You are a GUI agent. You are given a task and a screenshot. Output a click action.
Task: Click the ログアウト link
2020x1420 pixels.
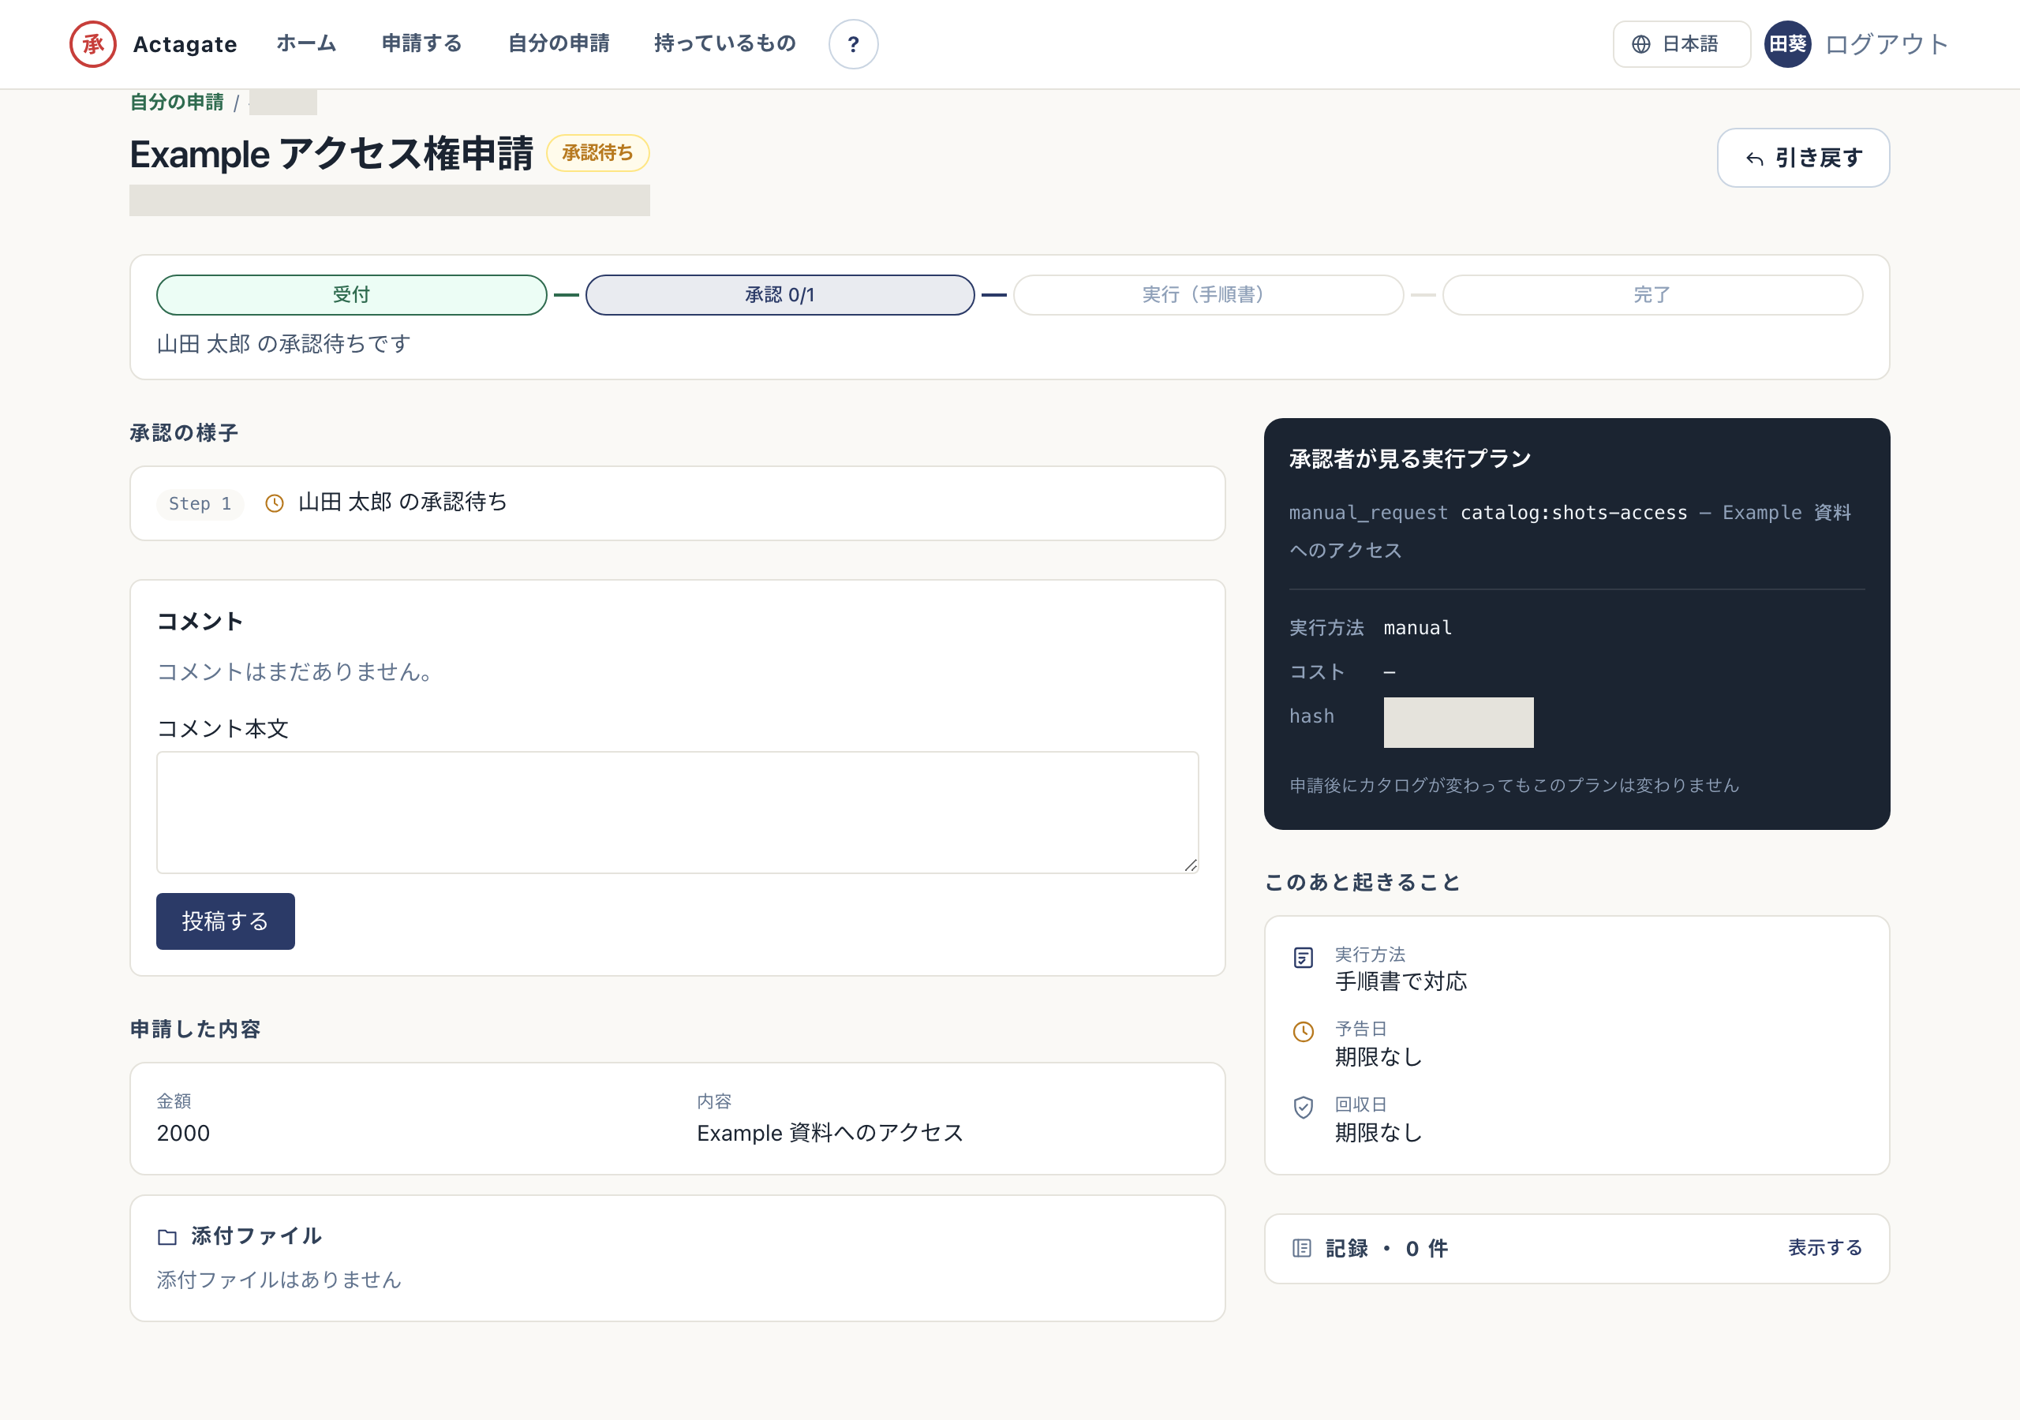[1887, 44]
